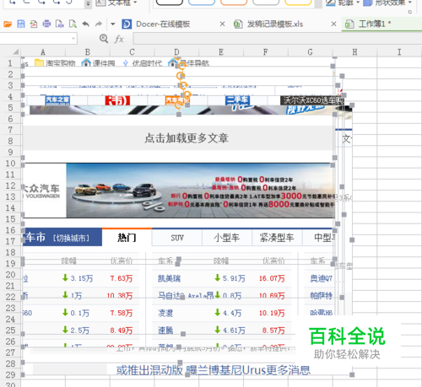Click the 沃尔沃XC60 tooltip text
Viewport: 422px width, 387px height.
312,100
